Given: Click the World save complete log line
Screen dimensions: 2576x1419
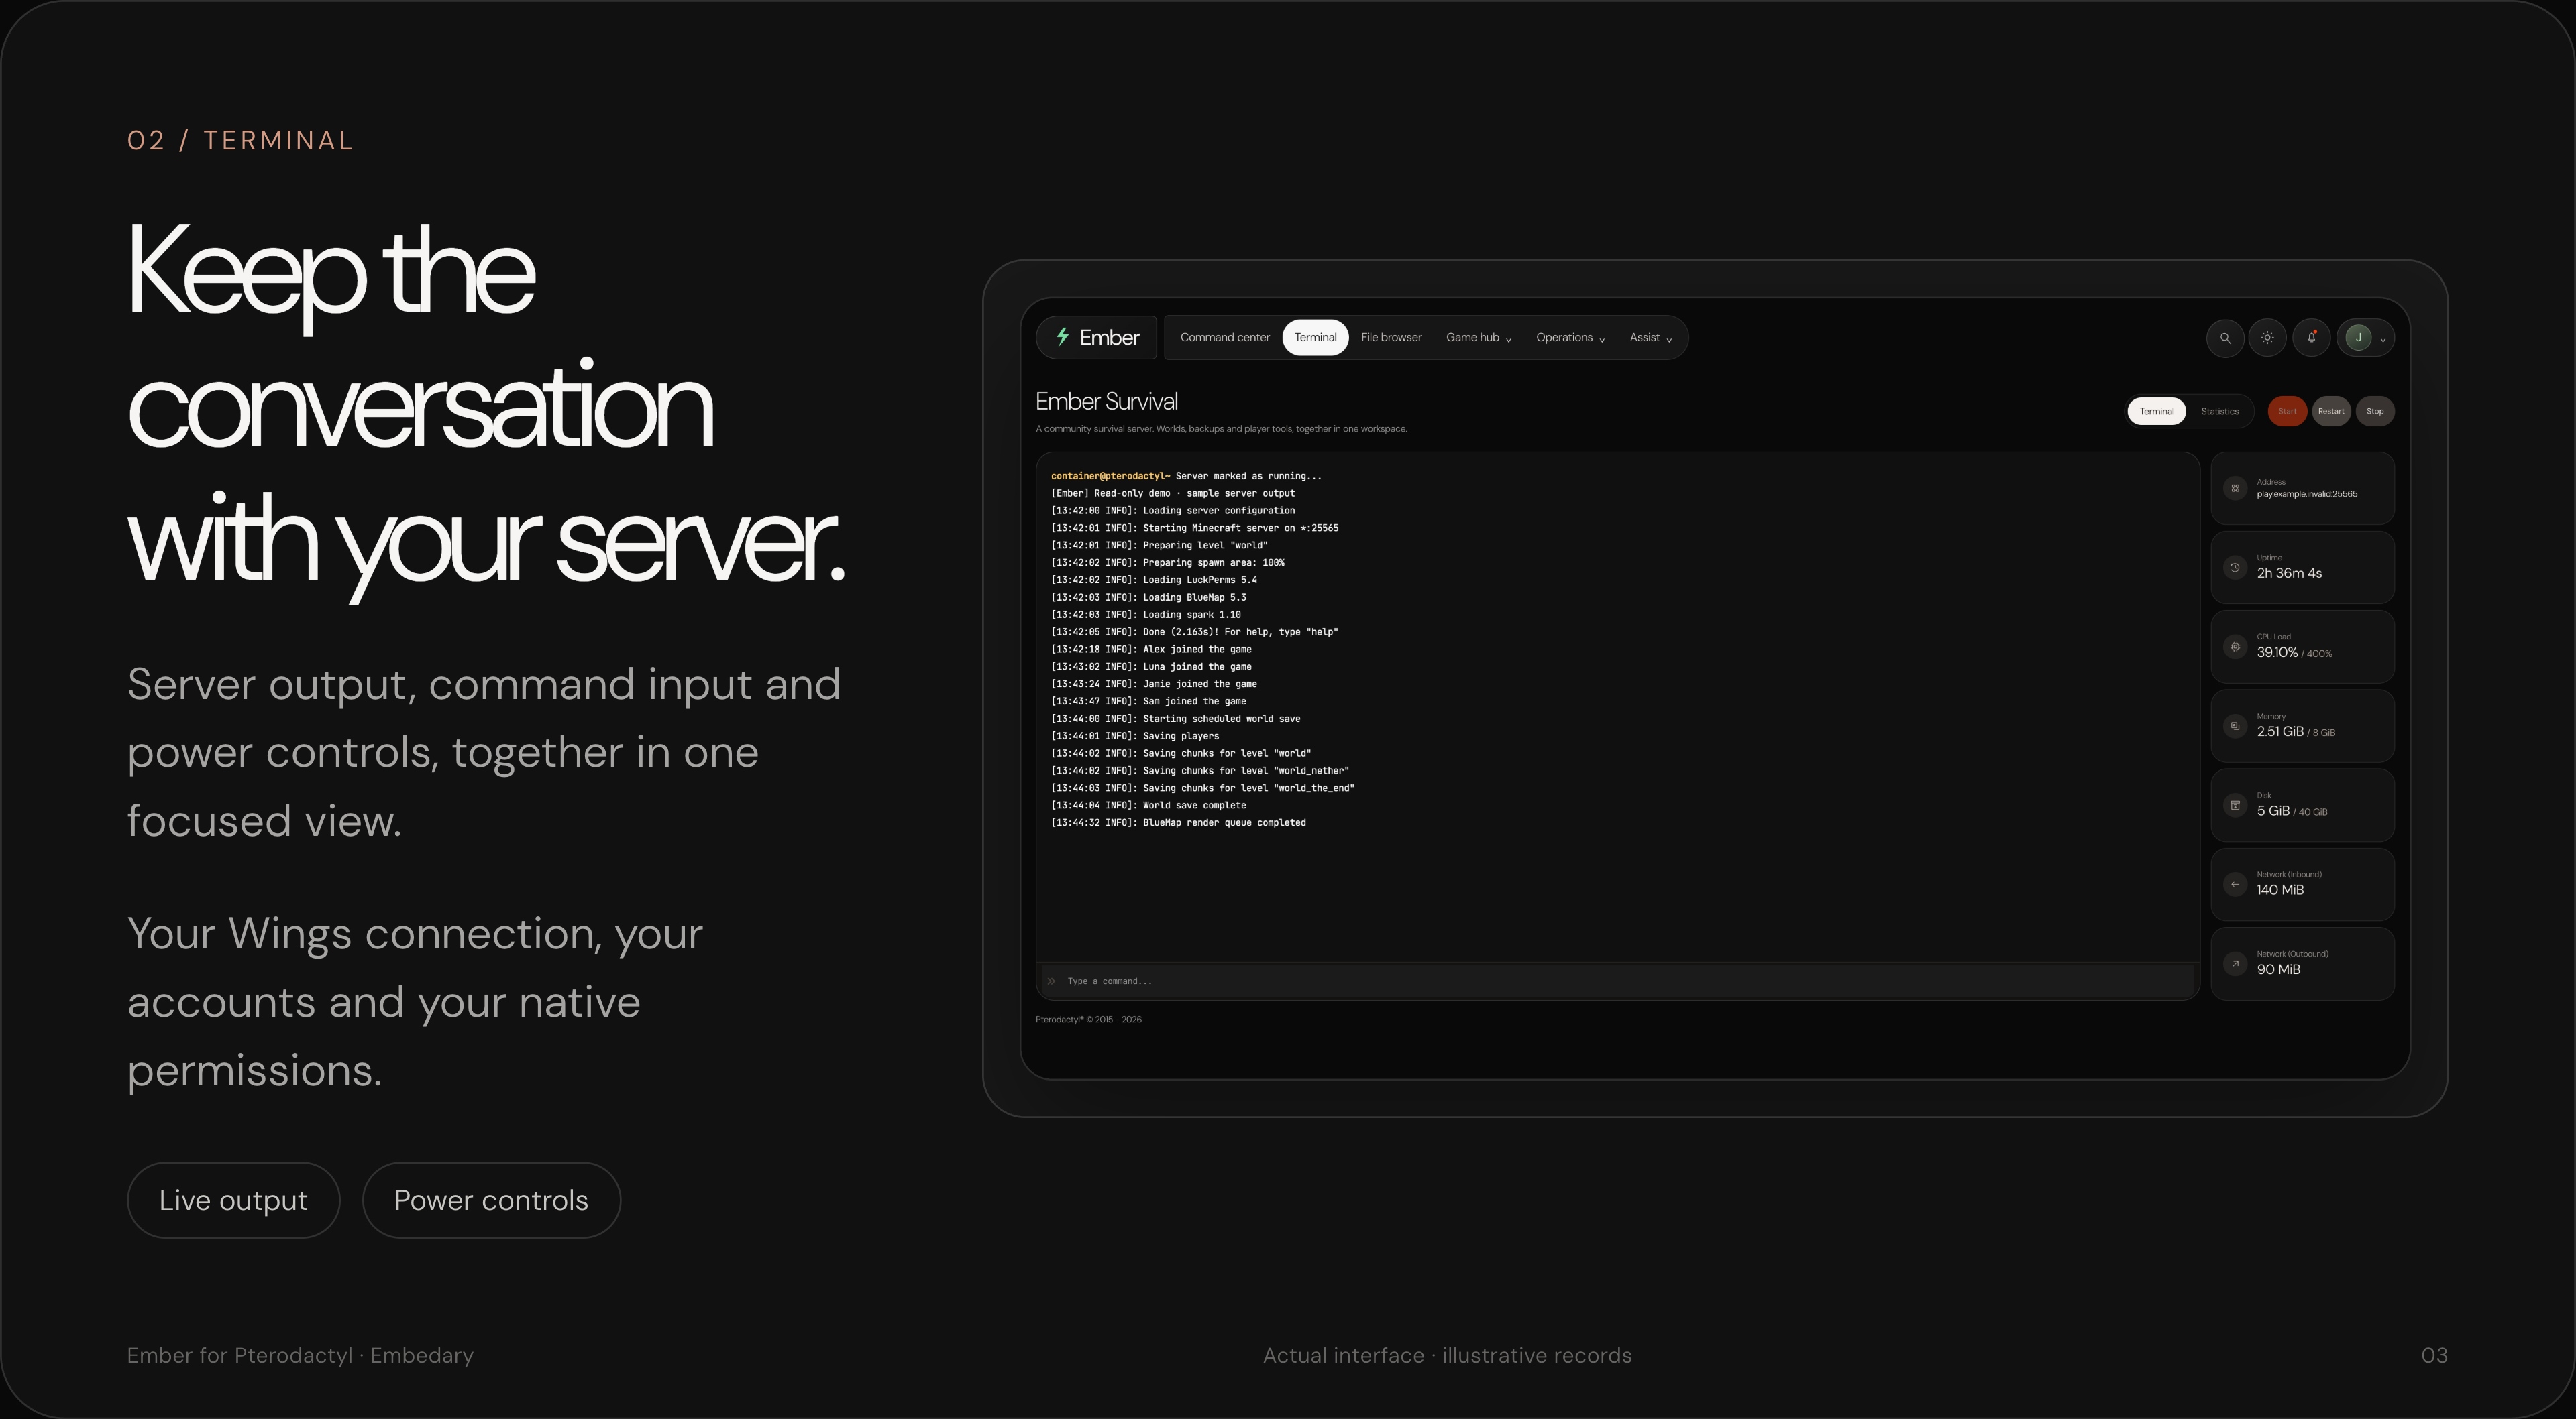Looking at the screenshot, I should click(1148, 806).
